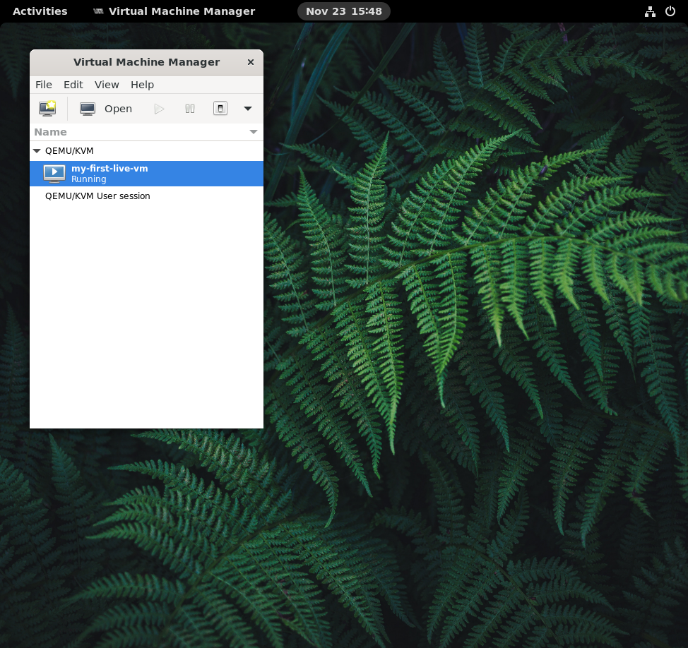The height and width of the screenshot is (648, 688).
Task: Click the create new virtual machine icon
Action: point(47,109)
